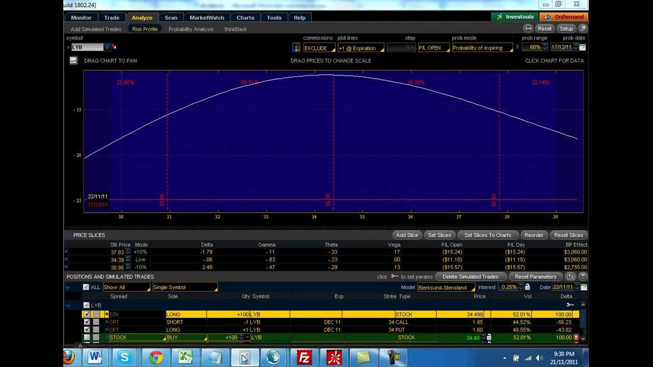The height and width of the screenshot is (367, 653).
Task: Click Delete Simulated Trades button
Action: tap(470, 276)
